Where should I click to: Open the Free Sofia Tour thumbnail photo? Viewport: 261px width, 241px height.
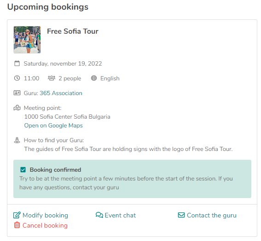tap(27, 40)
